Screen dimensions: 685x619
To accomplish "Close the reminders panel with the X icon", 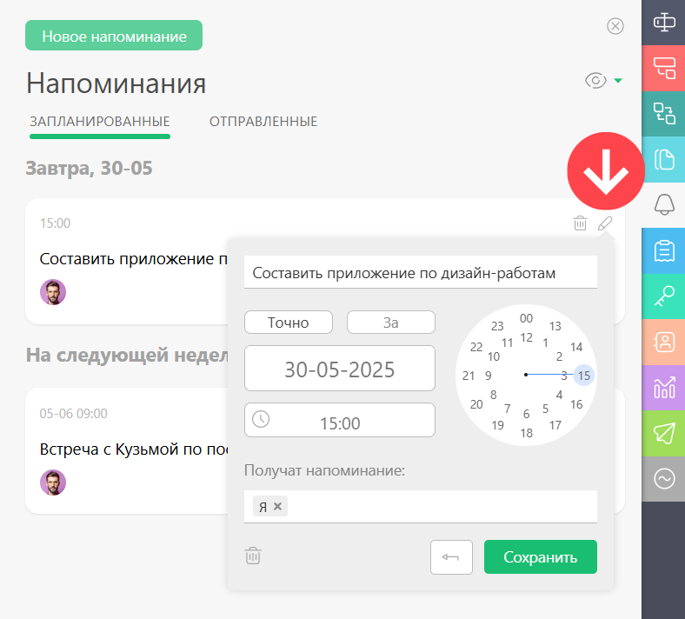I will pyautogui.click(x=615, y=26).
